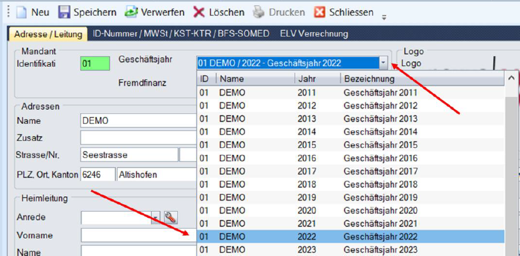This screenshot has width=520, height=256.
Task: Select Geschäftsjahr 2012 row
Action: tap(351, 105)
